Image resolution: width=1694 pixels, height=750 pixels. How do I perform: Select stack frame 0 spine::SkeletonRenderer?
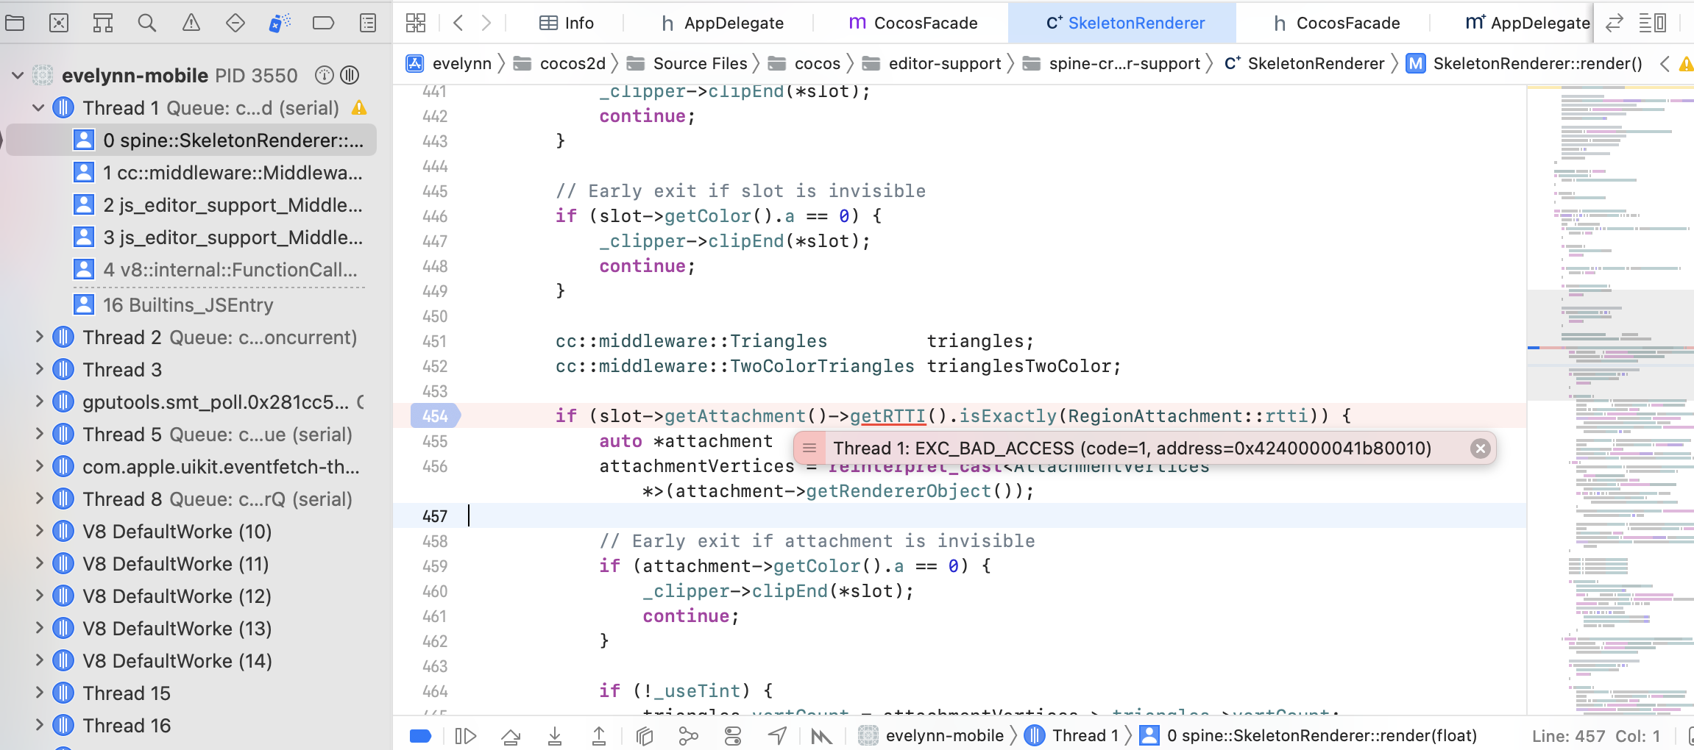(x=191, y=140)
